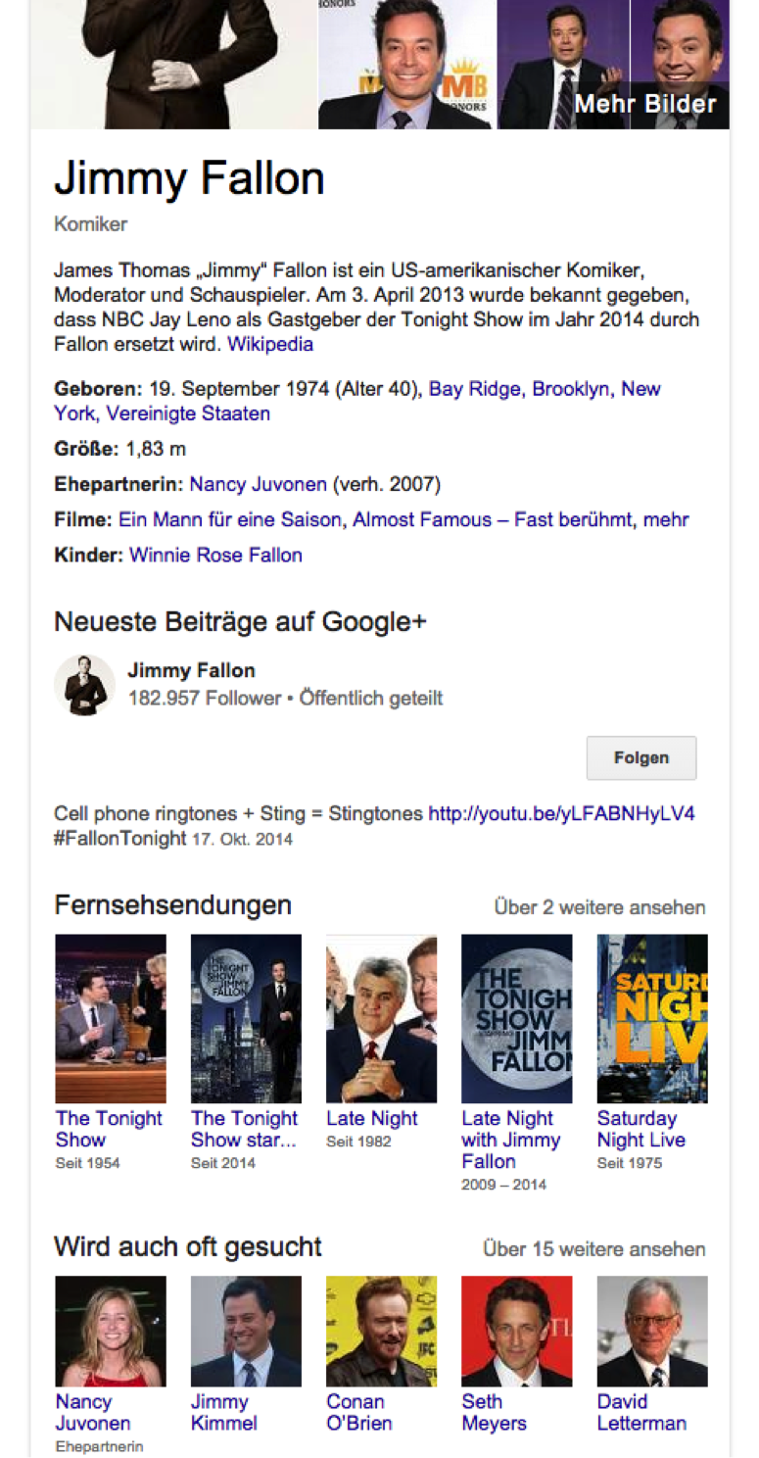This screenshot has width=759, height=1458.
Task: Click the Folgen button
Action: pyautogui.click(x=641, y=757)
